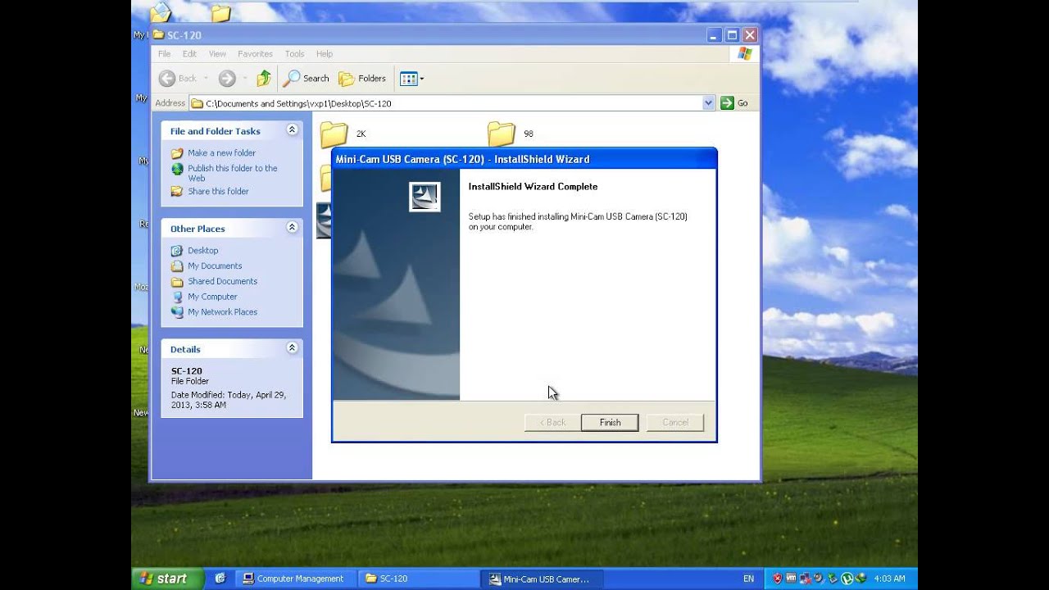
Task: Minimize the SC-120 Explorer window
Action: 715,35
